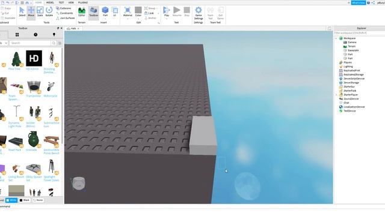This screenshot has height=216, width=385.
Task: Switch to the PLUGINS ribbon tab
Action: 83,2
